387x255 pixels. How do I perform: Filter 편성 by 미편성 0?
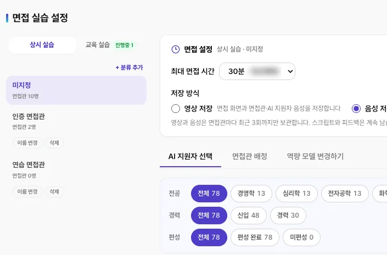click(301, 237)
